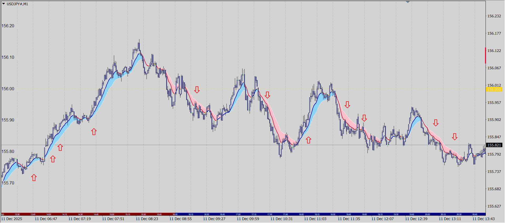Screen dimensions: 505x223
Task: Open the USDJPY#,M1 symbol dropdown triangle
Action: tap(4, 4)
